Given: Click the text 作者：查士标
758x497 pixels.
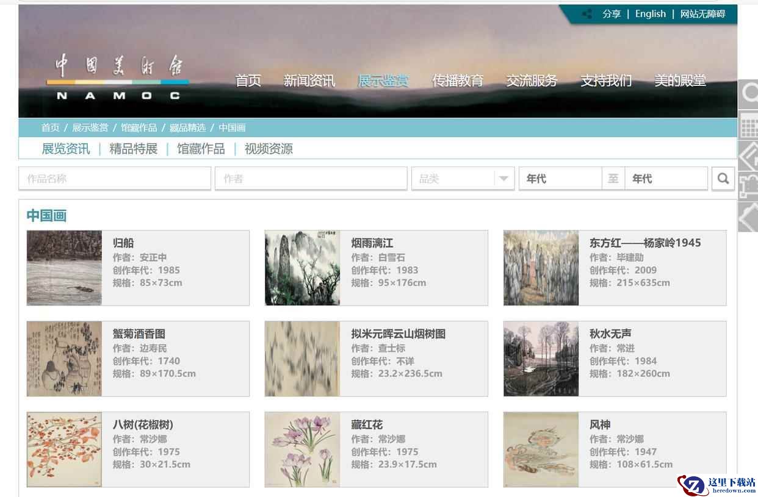Looking at the screenshot, I should point(378,348).
